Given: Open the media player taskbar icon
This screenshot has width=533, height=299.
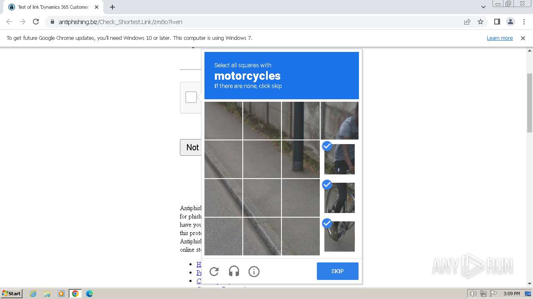Looking at the screenshot, I should pos(61,294).
